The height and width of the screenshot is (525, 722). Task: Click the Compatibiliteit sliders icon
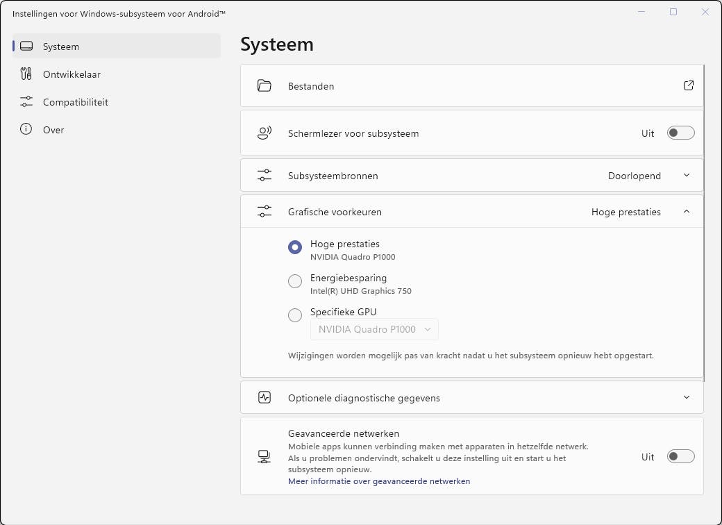(x=26, y=102)
